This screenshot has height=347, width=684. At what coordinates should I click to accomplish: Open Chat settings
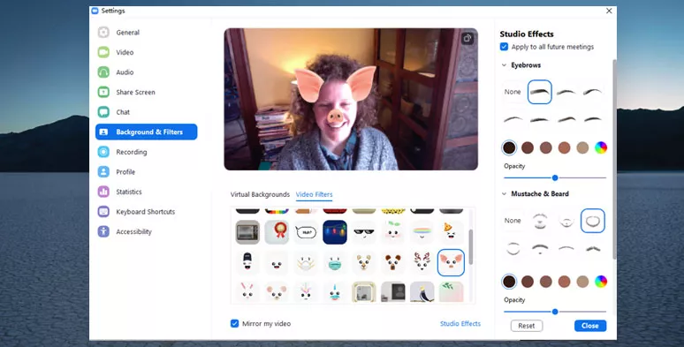[x=146, y=112]
